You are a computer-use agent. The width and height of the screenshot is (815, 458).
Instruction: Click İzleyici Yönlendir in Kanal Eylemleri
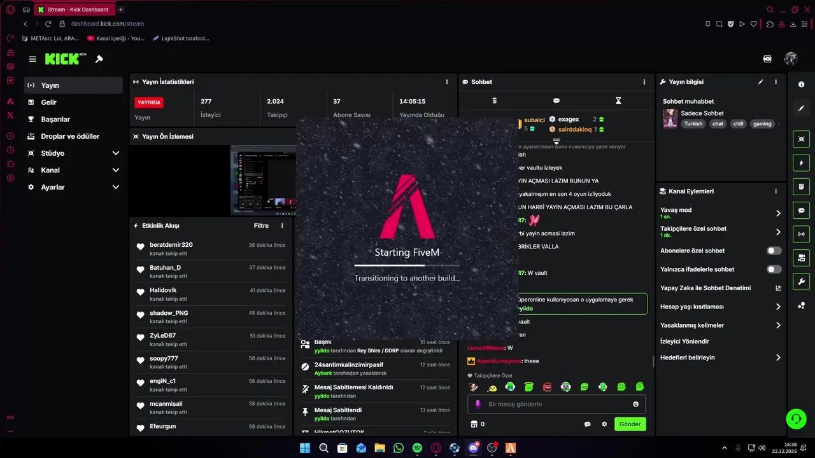(x=684, y=342)
